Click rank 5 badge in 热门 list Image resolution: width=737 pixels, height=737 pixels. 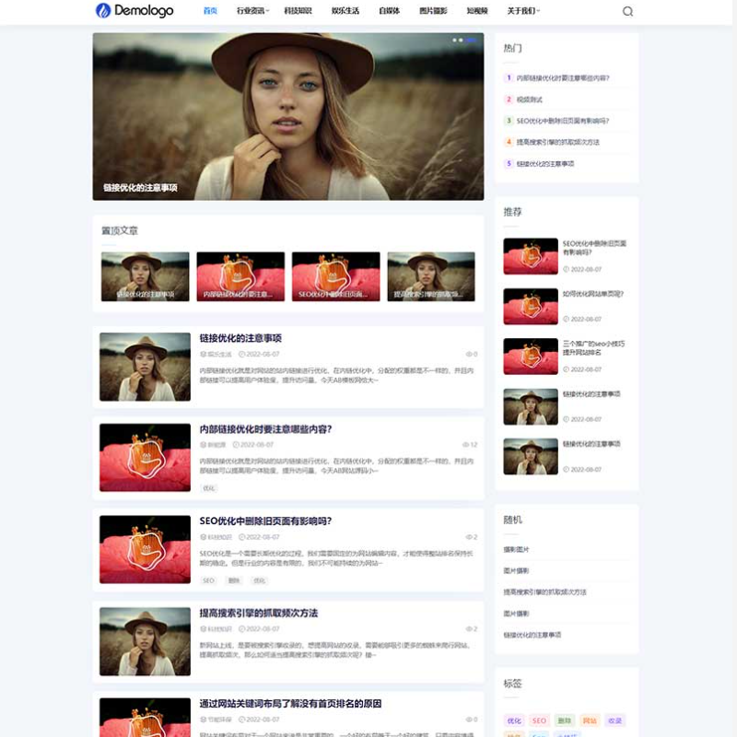[509, 164]
